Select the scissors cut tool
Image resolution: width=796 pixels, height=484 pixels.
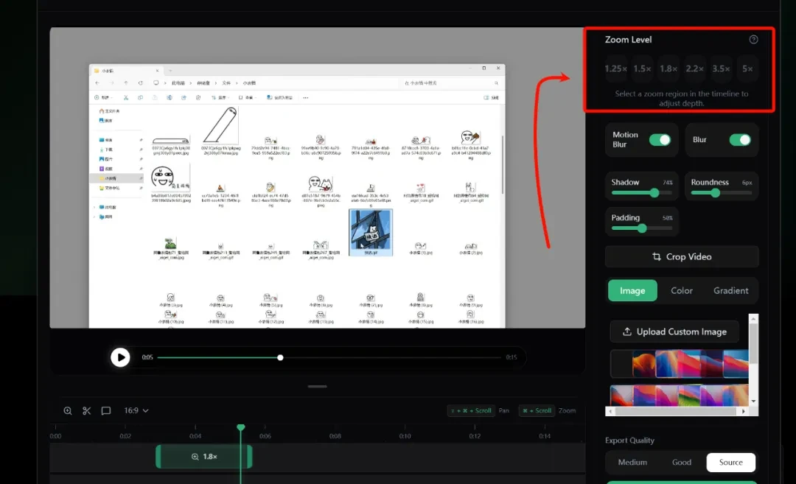(87, 410)
